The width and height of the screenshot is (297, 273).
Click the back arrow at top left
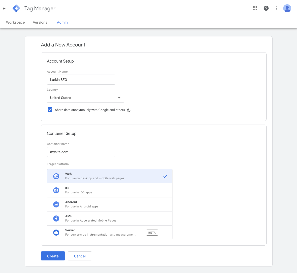pos(4,8)
